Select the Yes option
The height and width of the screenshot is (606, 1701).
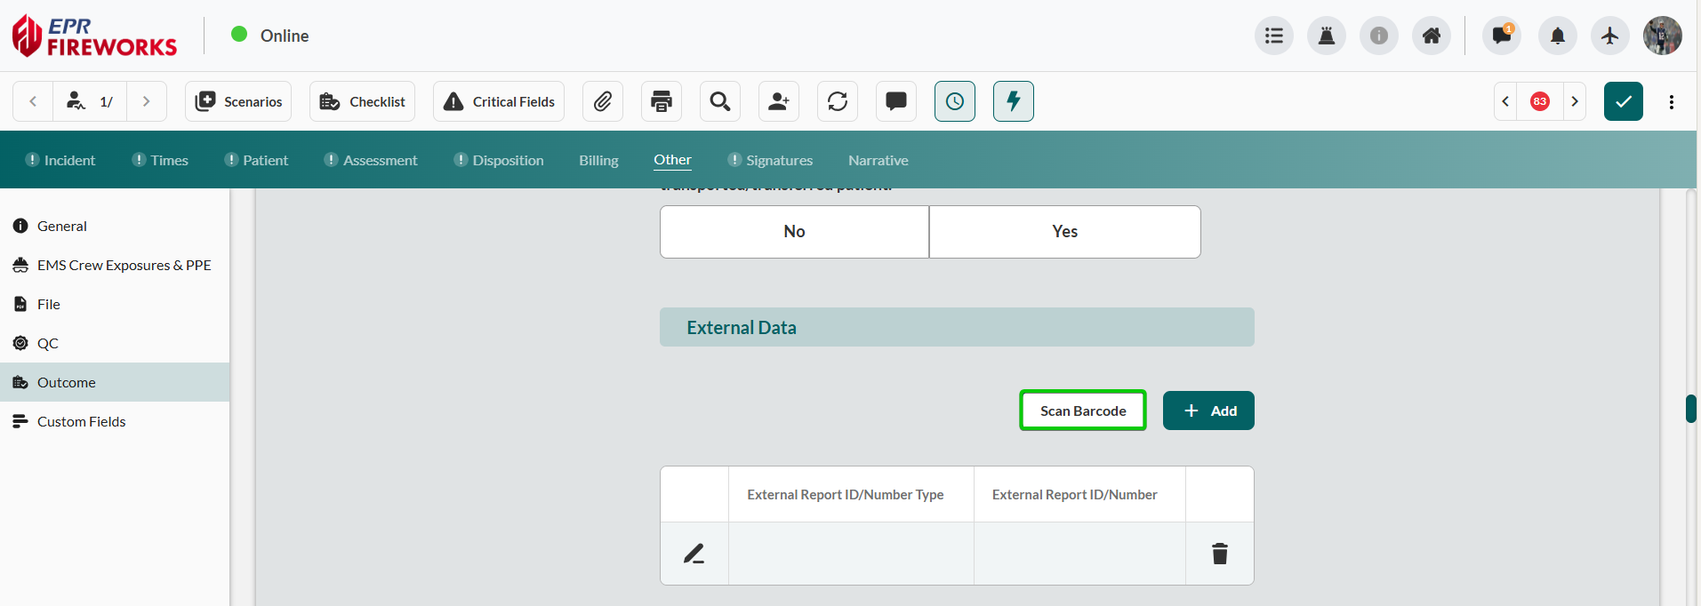[x=1064, y=232]
